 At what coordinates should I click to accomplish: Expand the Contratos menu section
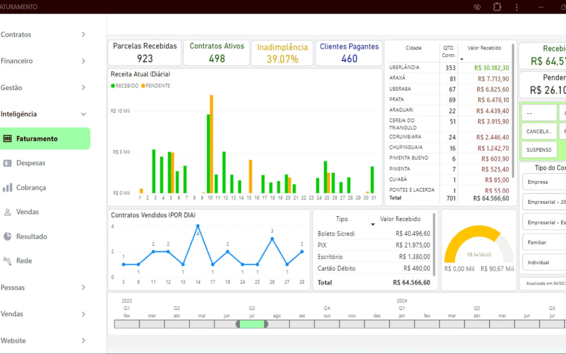(x=83, y=34)
